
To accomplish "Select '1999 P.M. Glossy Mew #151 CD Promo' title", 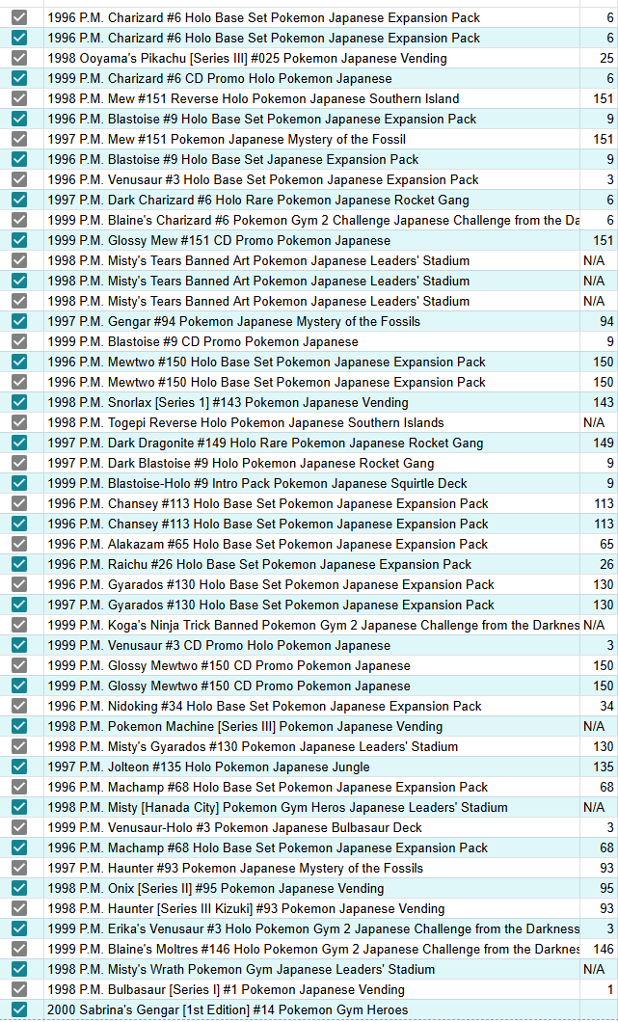I will click(219, 240).
